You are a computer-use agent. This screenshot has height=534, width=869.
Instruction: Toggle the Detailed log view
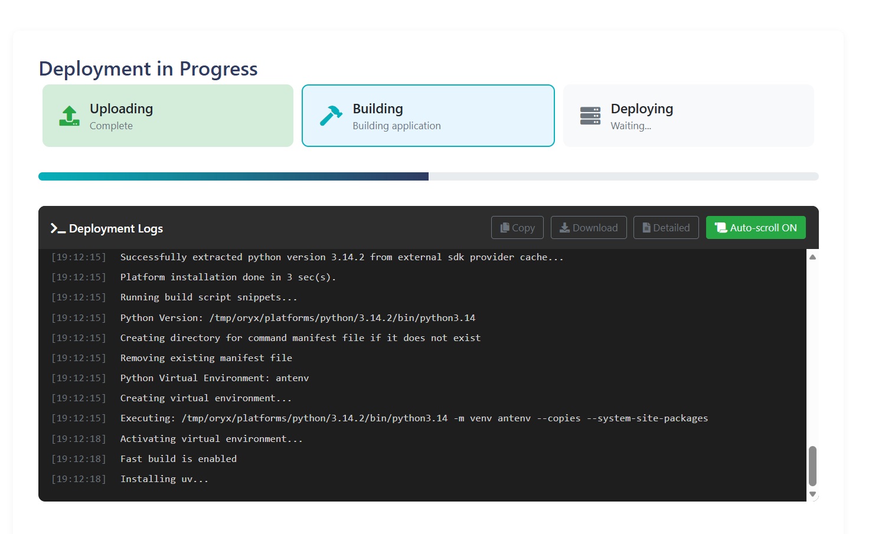click(x=666, y=227)
